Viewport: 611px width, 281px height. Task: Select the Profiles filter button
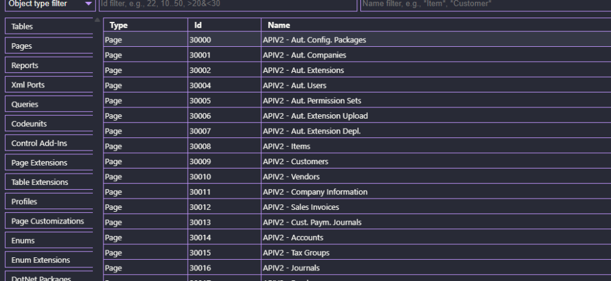coord(49,202)
